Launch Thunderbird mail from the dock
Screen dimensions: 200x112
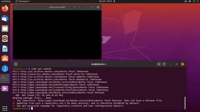click(5, 19)
